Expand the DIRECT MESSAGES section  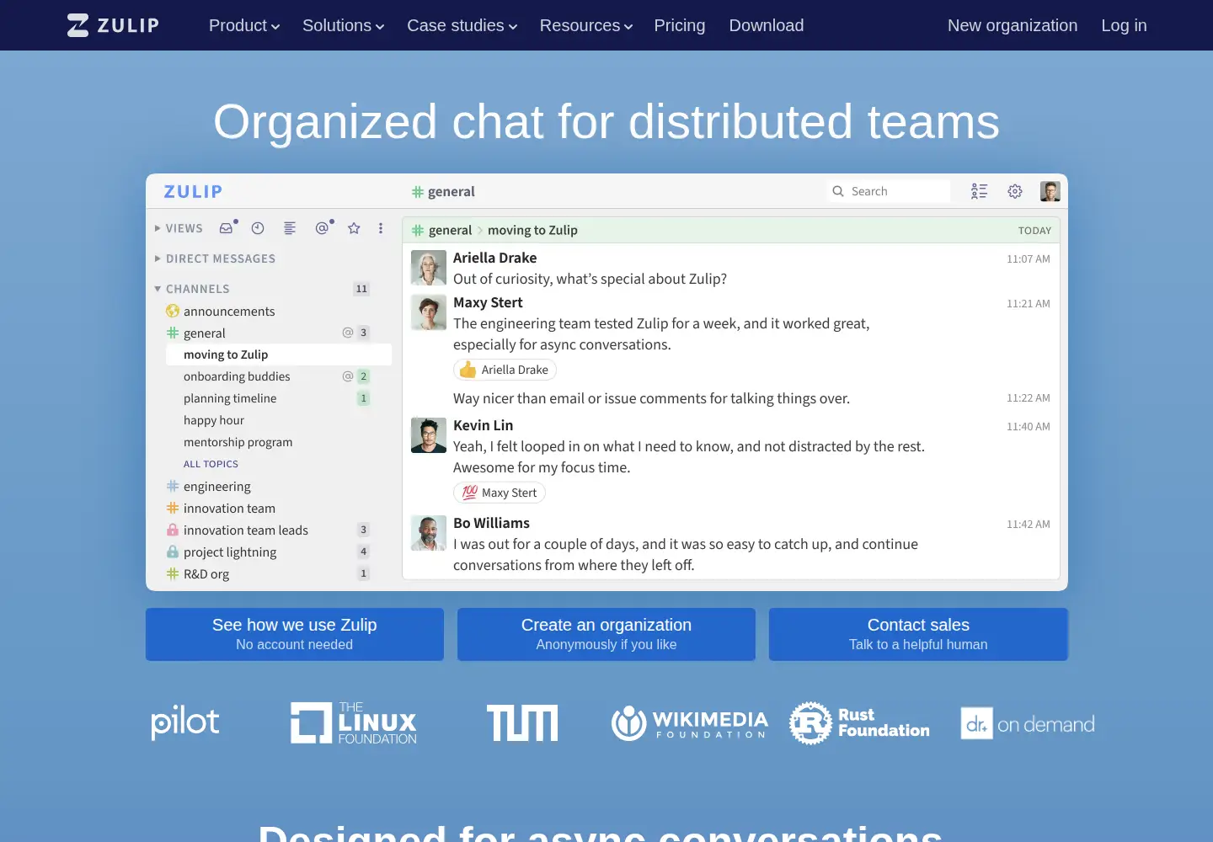pos(215,258)
